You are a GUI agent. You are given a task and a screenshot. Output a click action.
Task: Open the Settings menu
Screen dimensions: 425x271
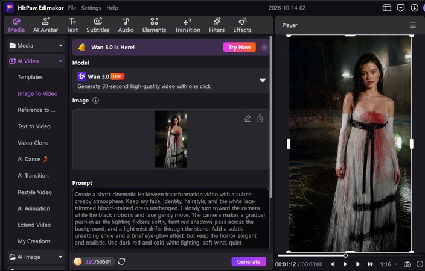coord(91,8)
